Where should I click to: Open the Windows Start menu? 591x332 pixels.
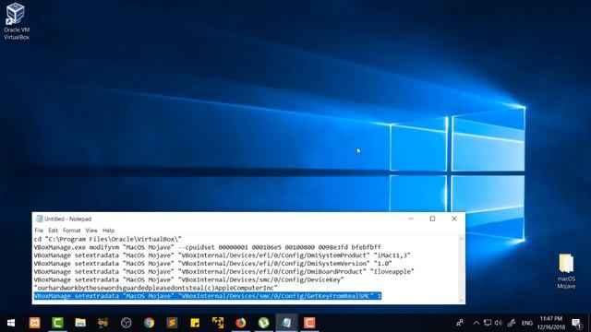coord(11,323)
